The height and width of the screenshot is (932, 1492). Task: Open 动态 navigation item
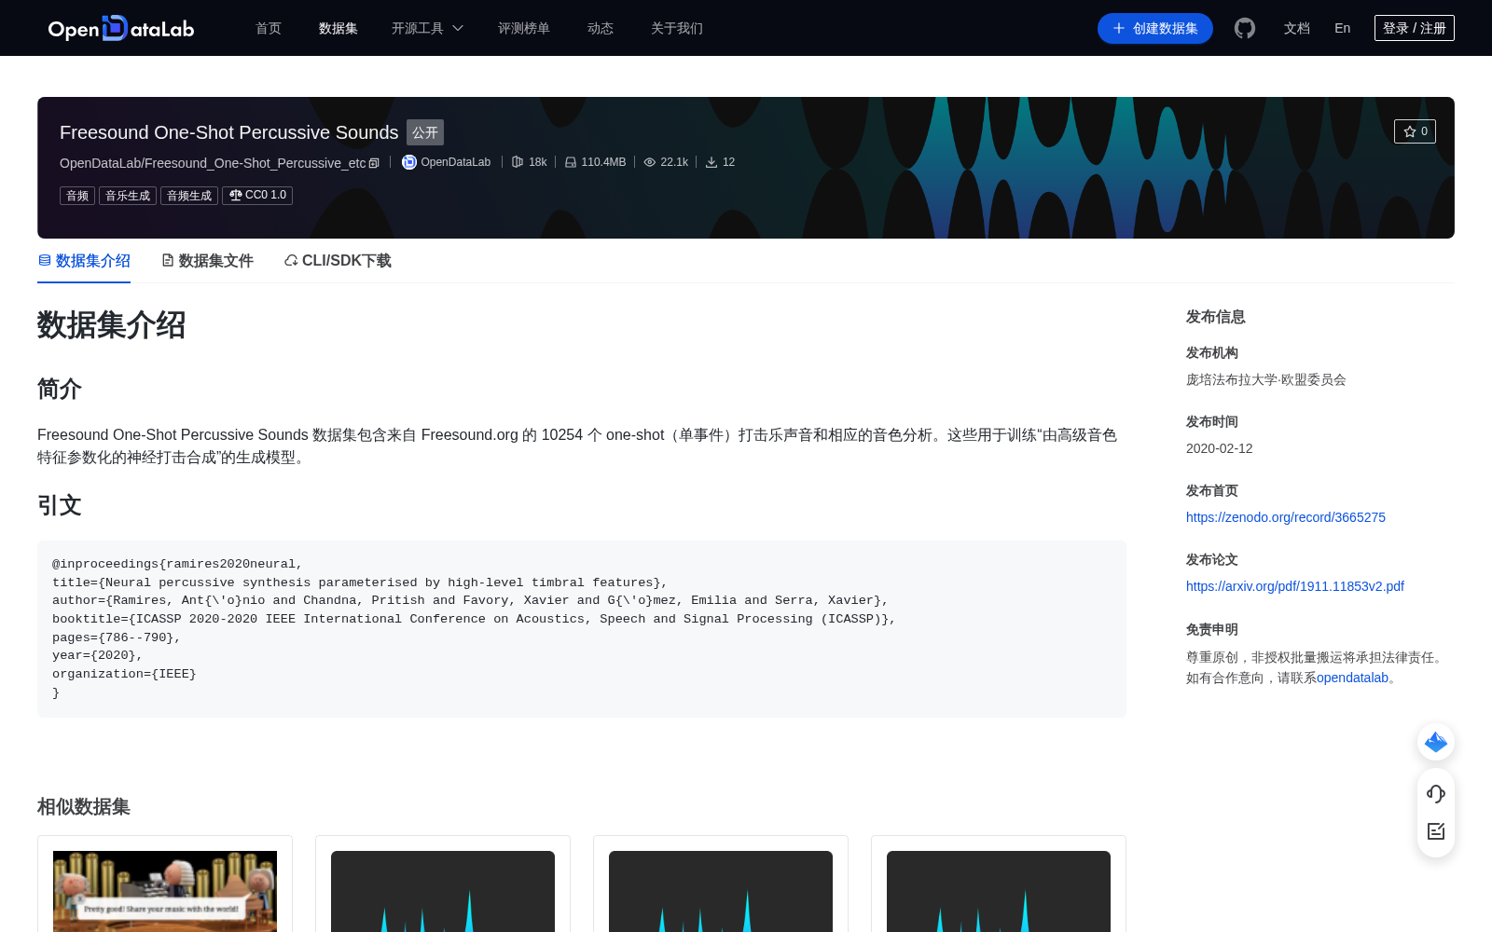(601, 28)
